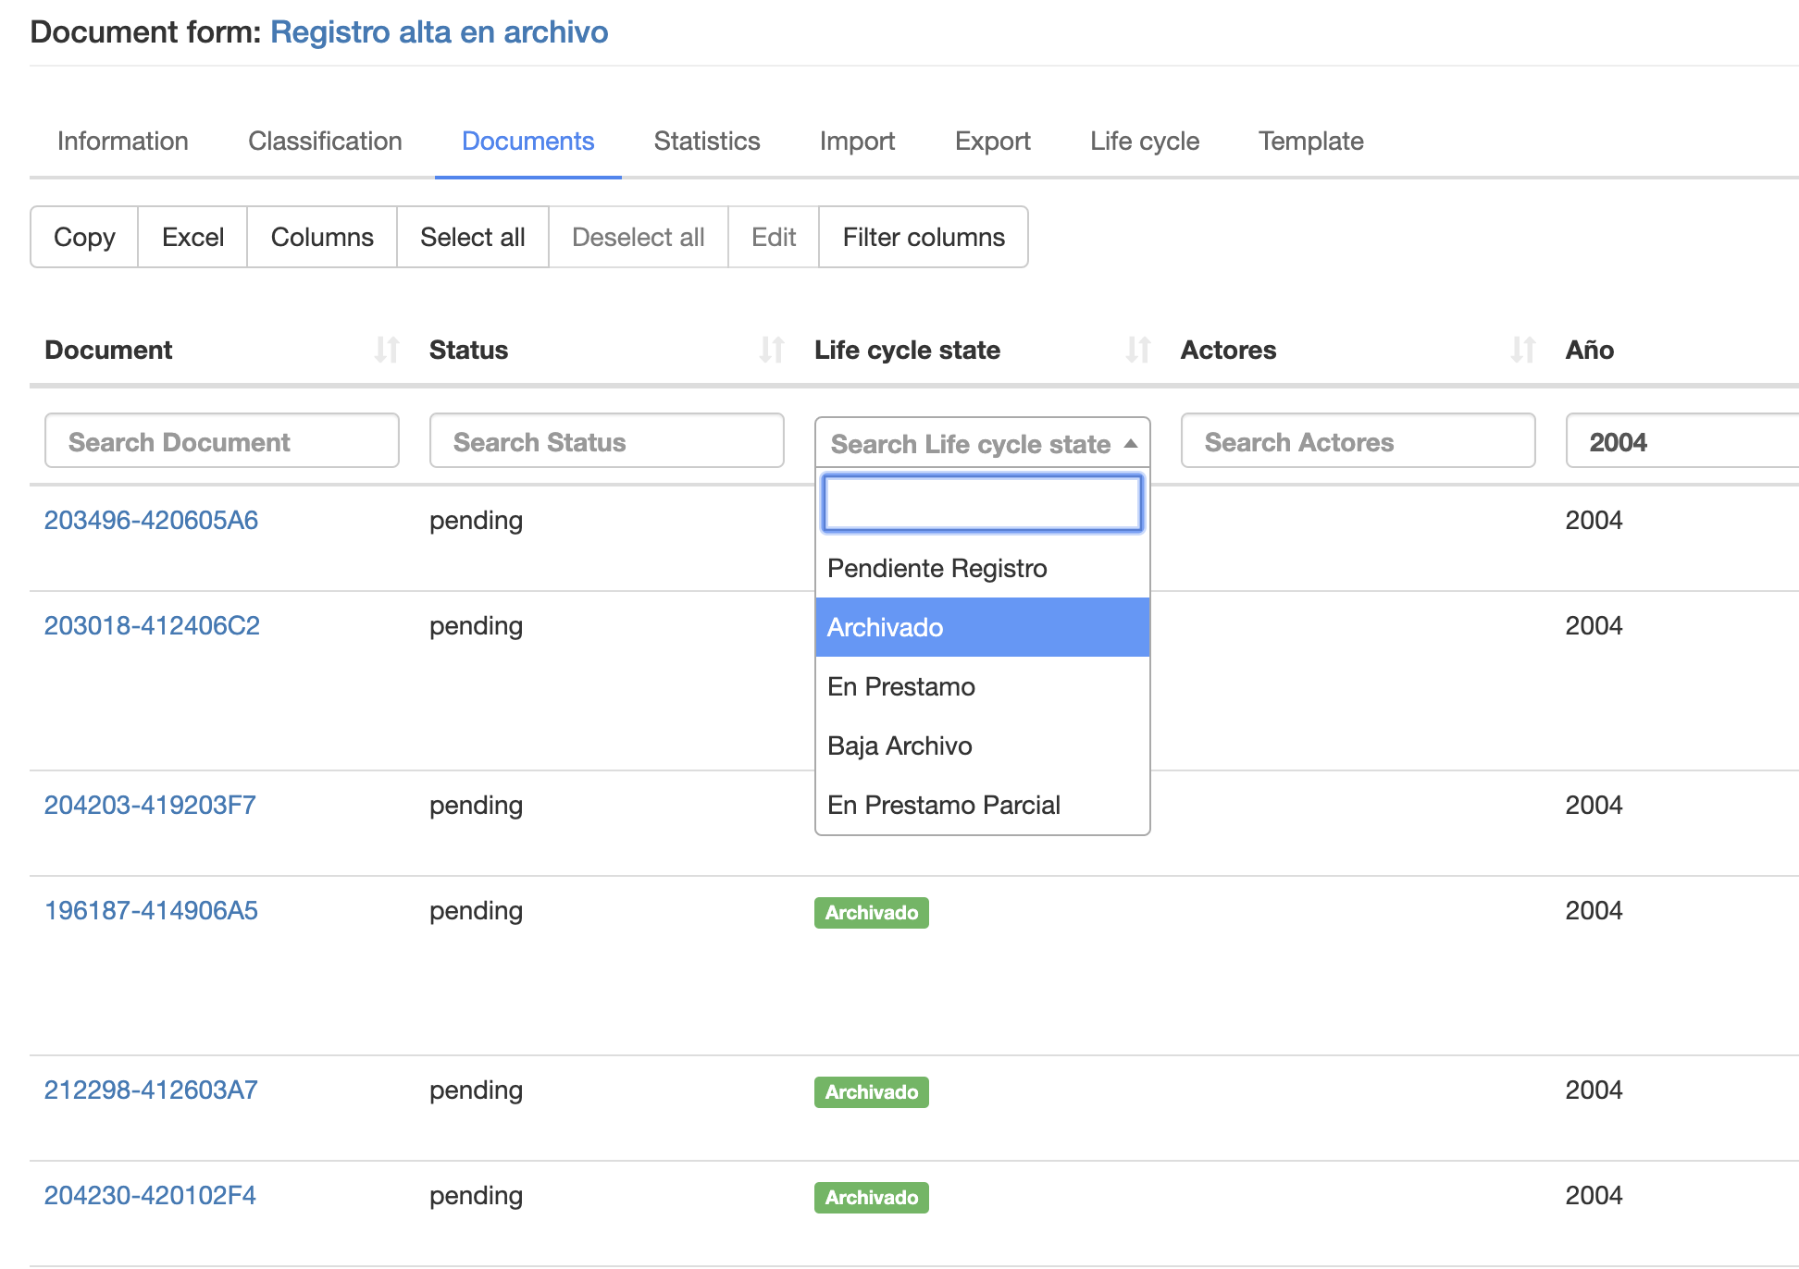Open the Classification tab
1799x1269 pixels.
click(325, 141)
